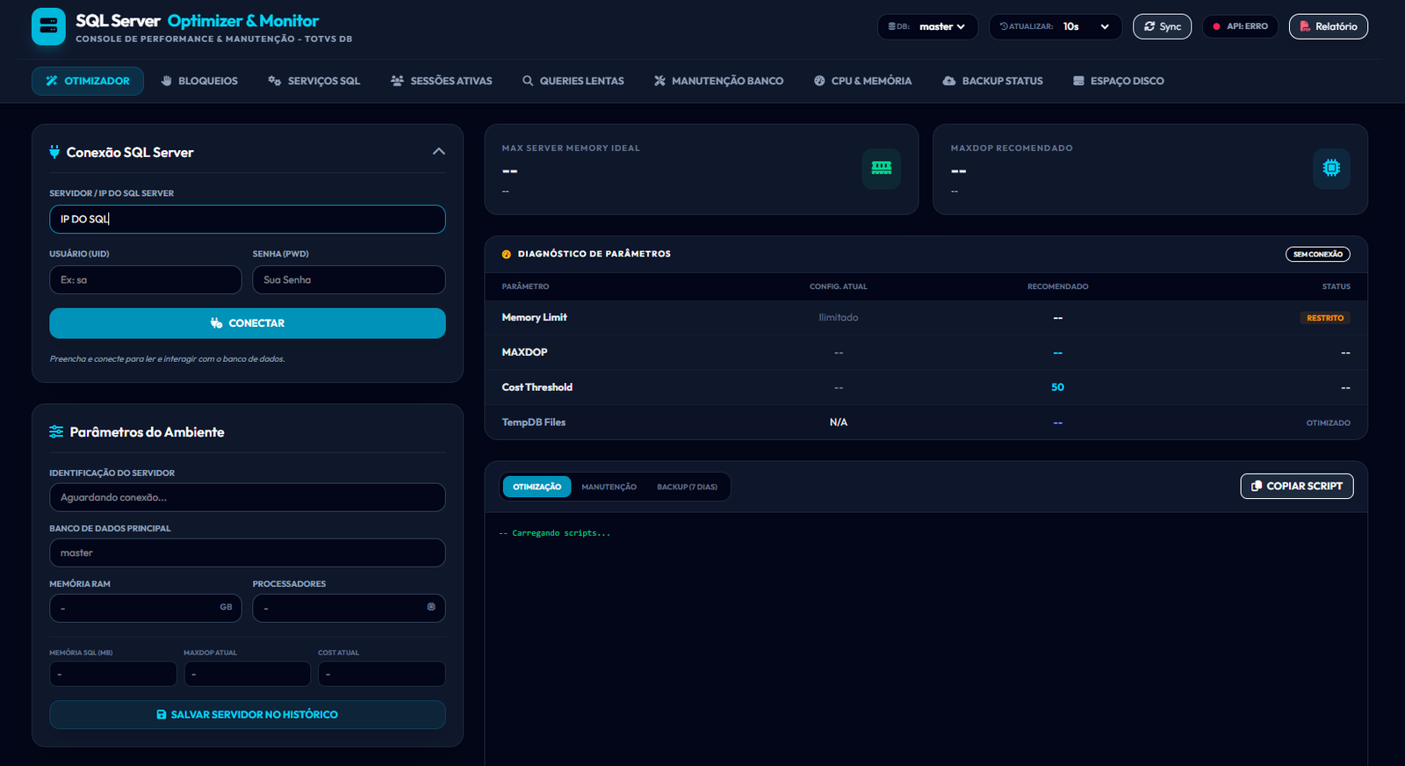Click the MAXDOP parameter row label

[525, 352]
